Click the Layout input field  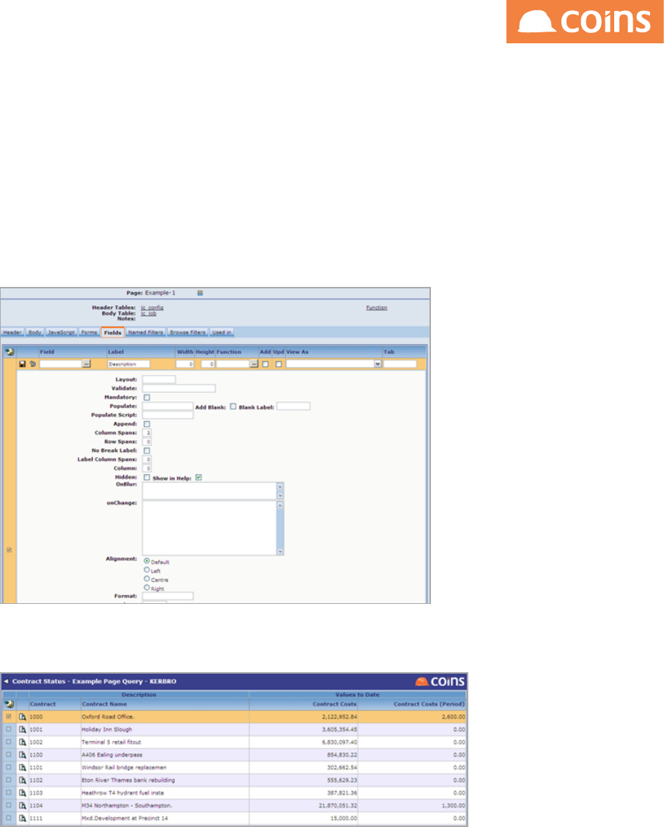159,379
